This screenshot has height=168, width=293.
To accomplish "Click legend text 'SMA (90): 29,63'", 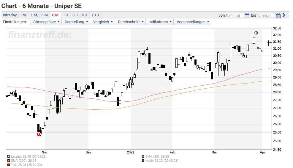I will (x=157, y=156).
